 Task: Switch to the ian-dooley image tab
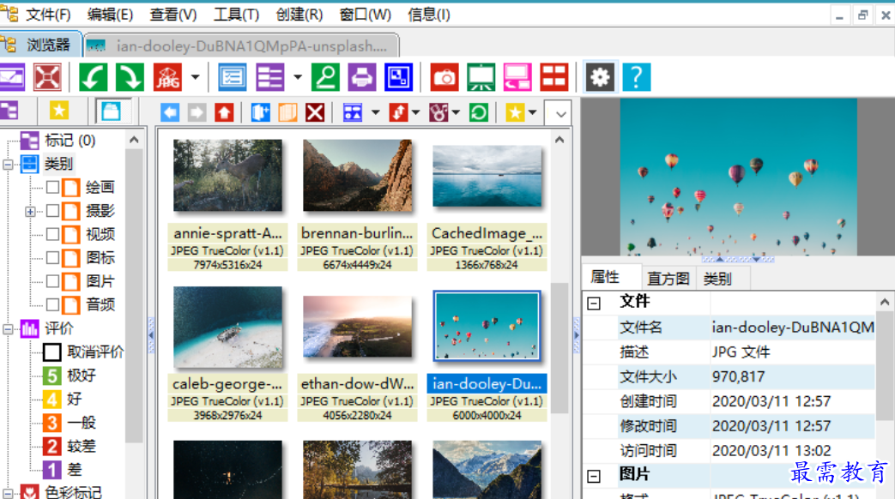point(241,45)
